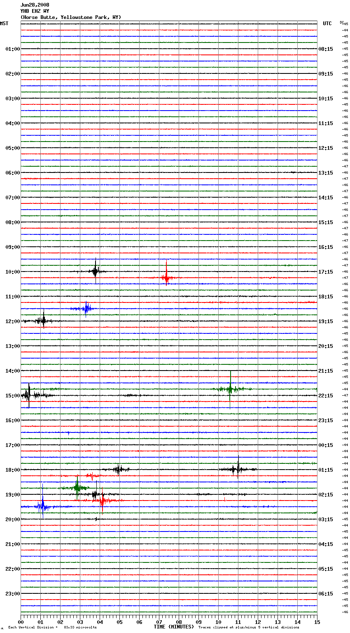Click the '10:00' MST time label
Screen dimensions: 350x633
(x=13, y=272)
